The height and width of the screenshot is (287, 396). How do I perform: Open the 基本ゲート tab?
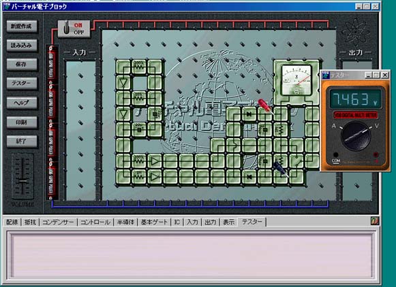click(x=154, y=222)
